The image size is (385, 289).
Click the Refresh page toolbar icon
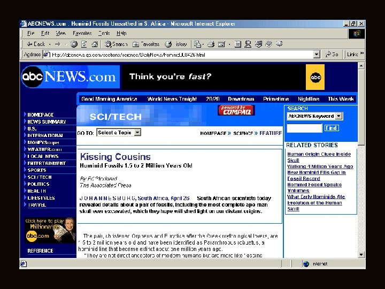point(84,44)
